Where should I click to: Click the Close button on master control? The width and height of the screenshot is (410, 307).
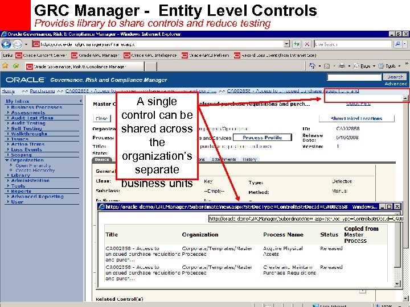coord(102,118)
